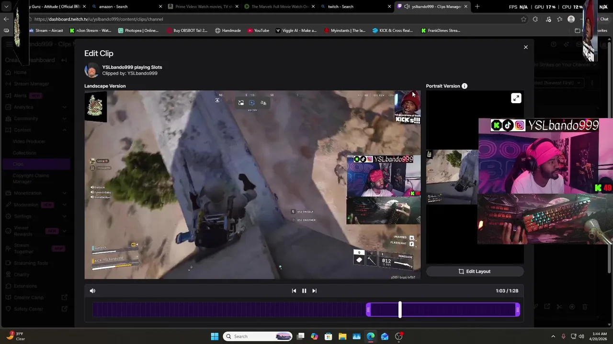The image size is (613, 344).
Task: Expand the portrait version preview
Action: click(516, 98)
